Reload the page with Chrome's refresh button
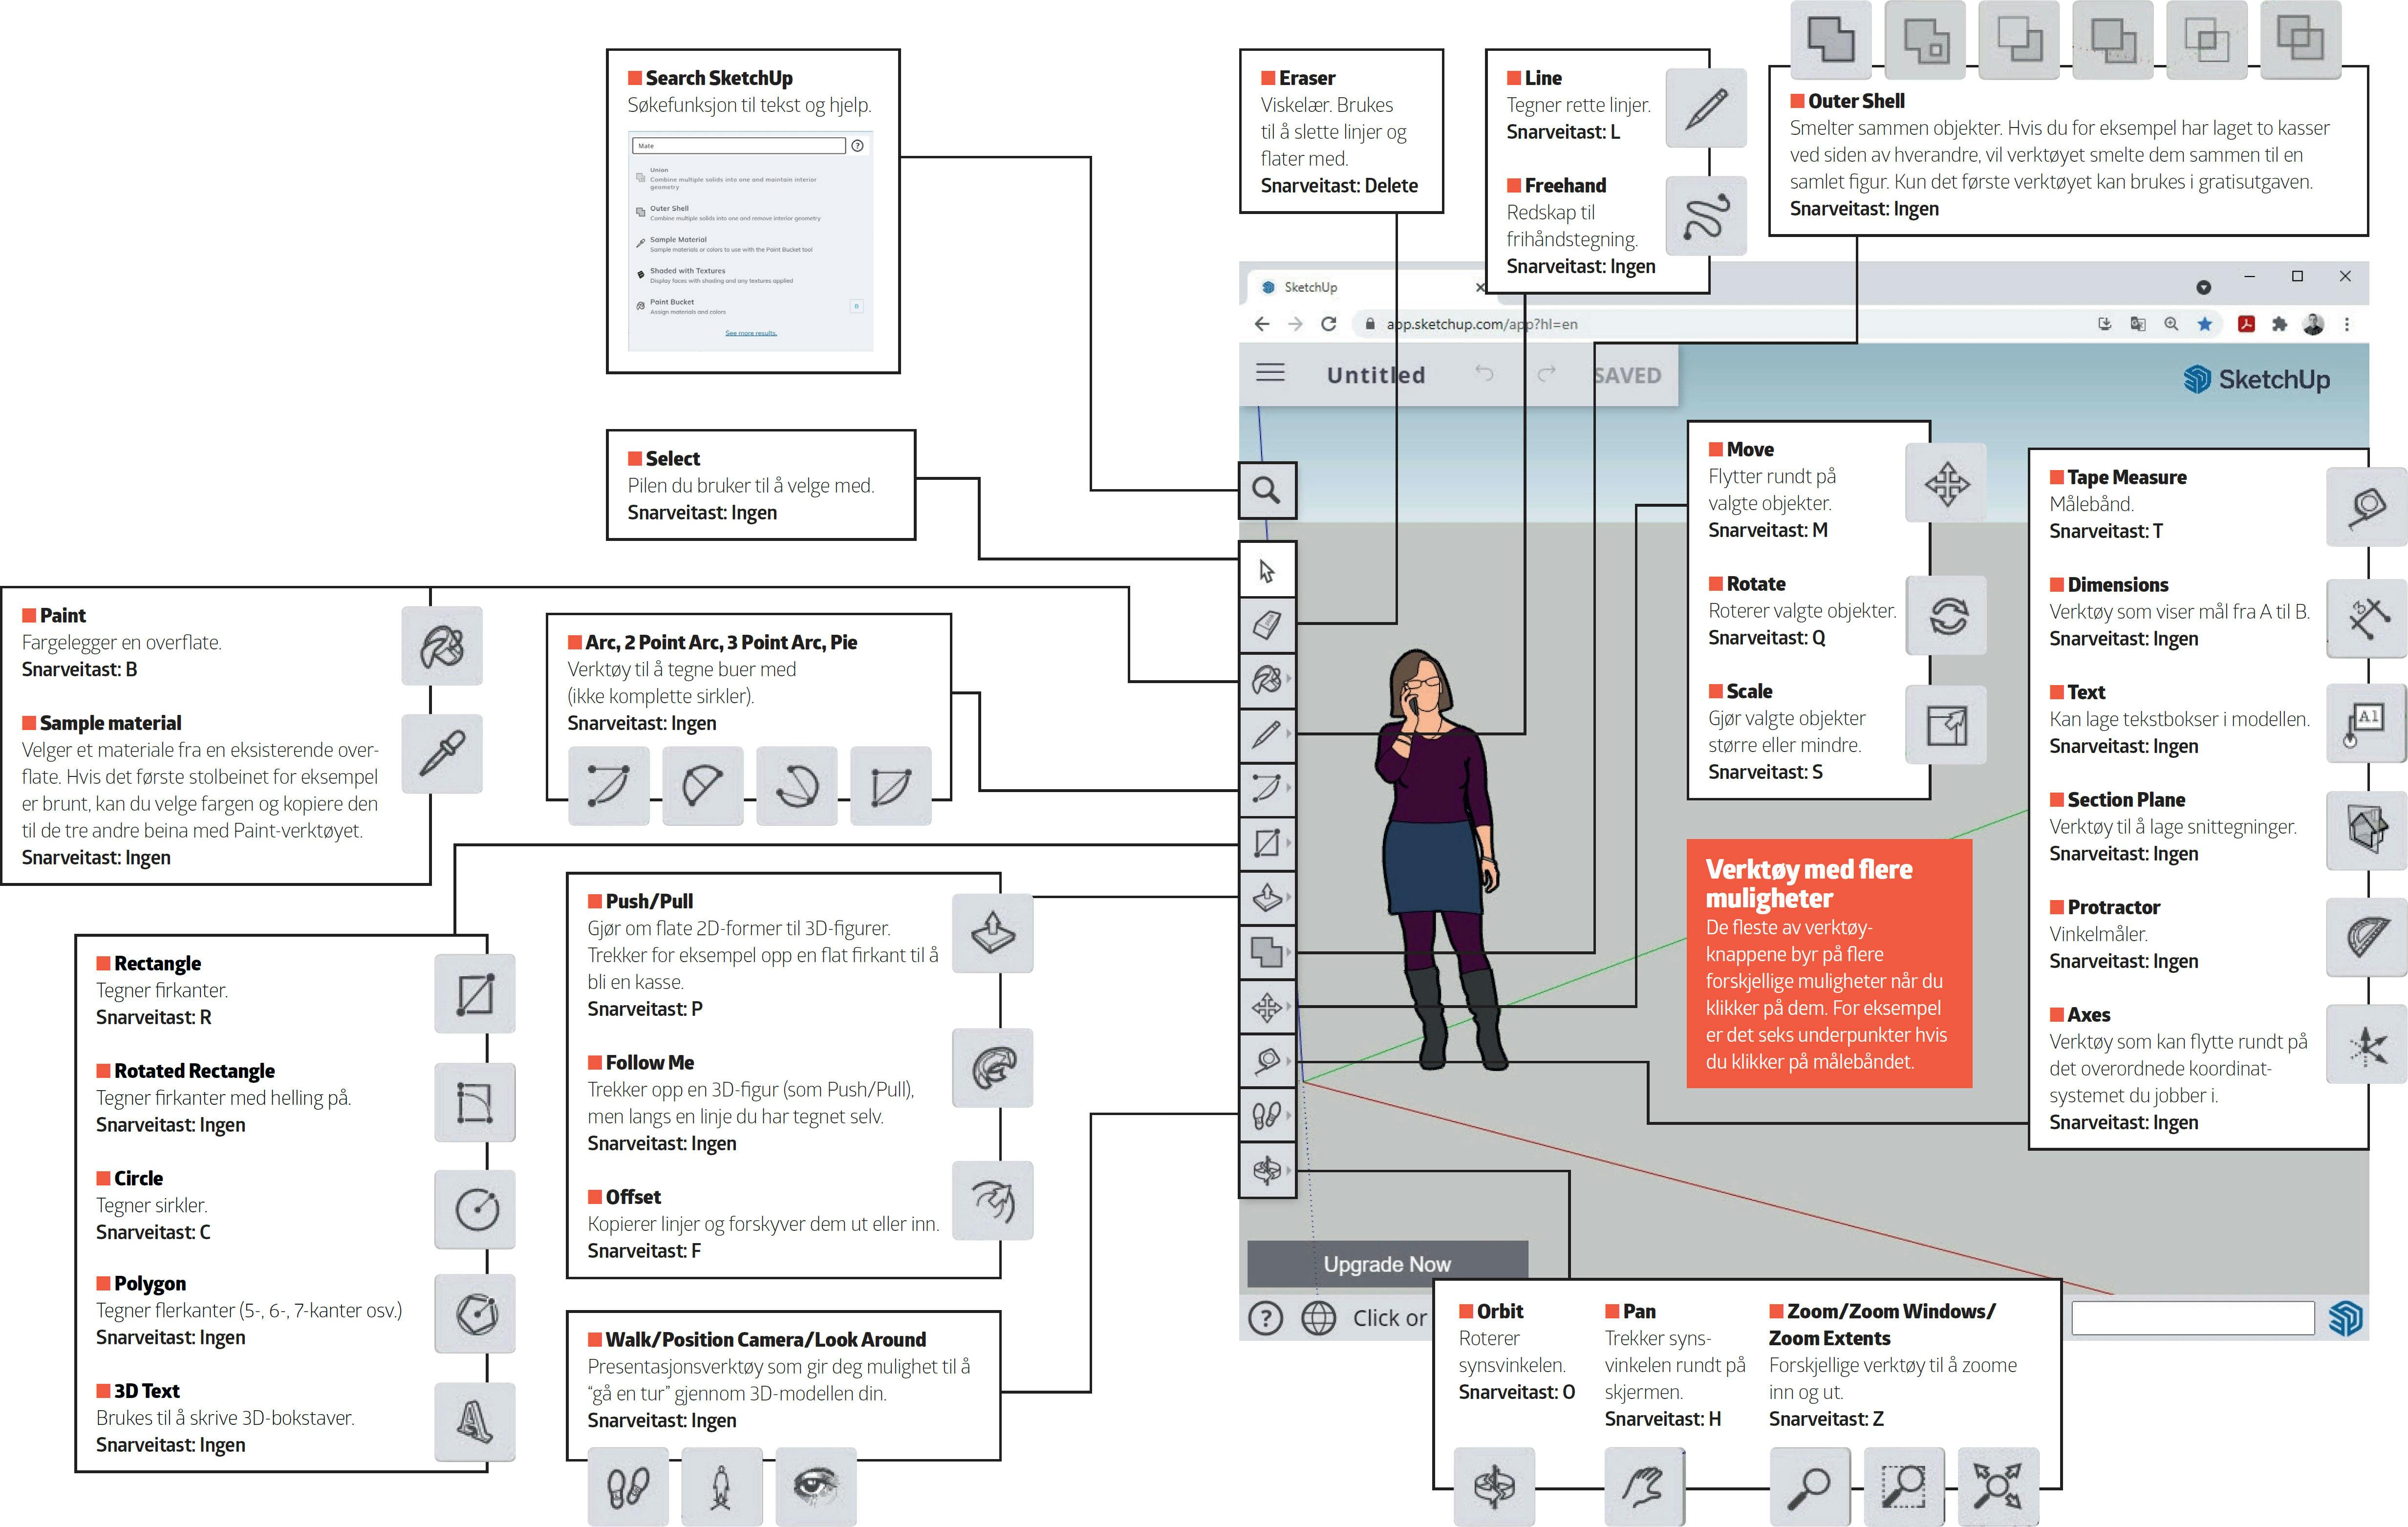 click(x=1329, y=324)
